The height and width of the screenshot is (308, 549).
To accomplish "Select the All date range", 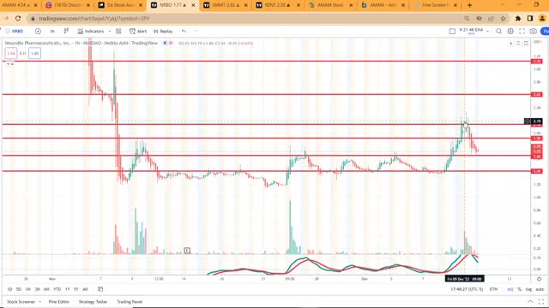I will 85,289.
